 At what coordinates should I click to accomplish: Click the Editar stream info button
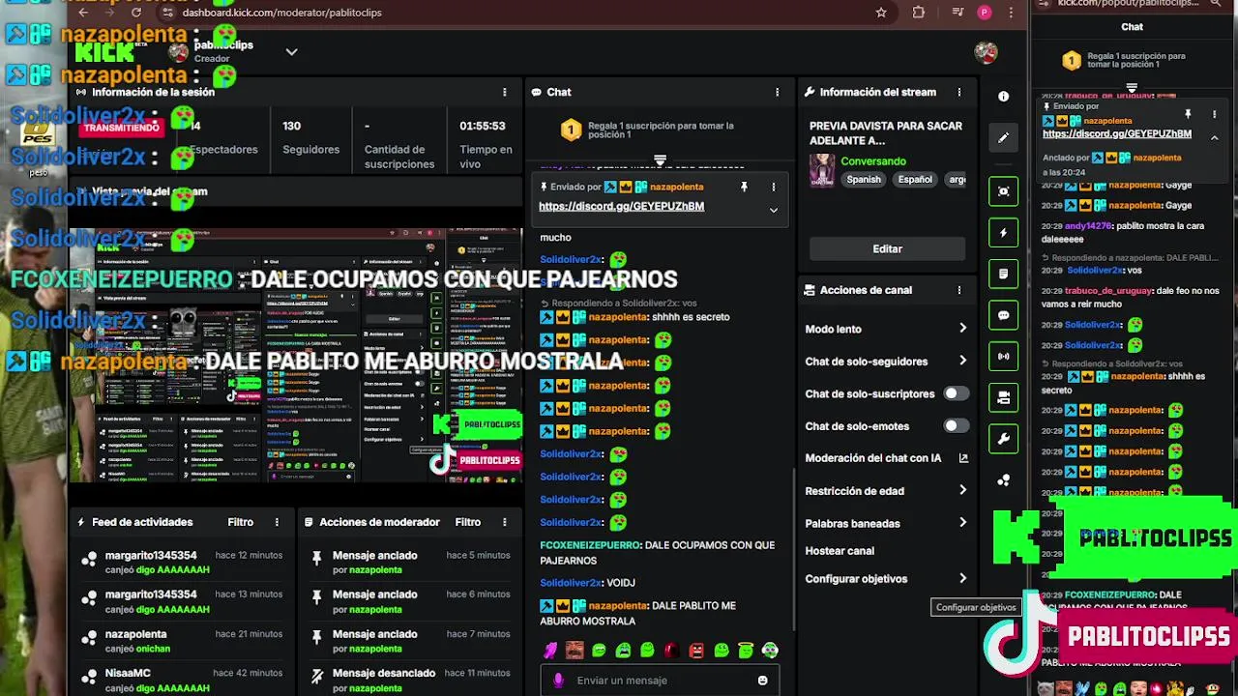(x=887, y=248)
